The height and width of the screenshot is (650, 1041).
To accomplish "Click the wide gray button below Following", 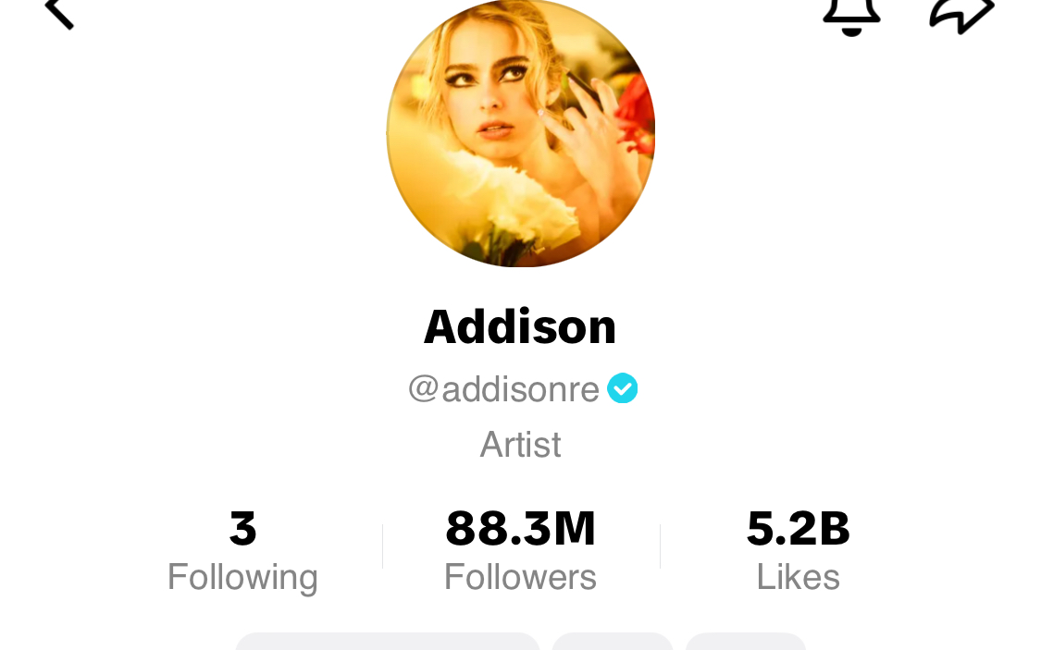I will (x=388, y=642).
